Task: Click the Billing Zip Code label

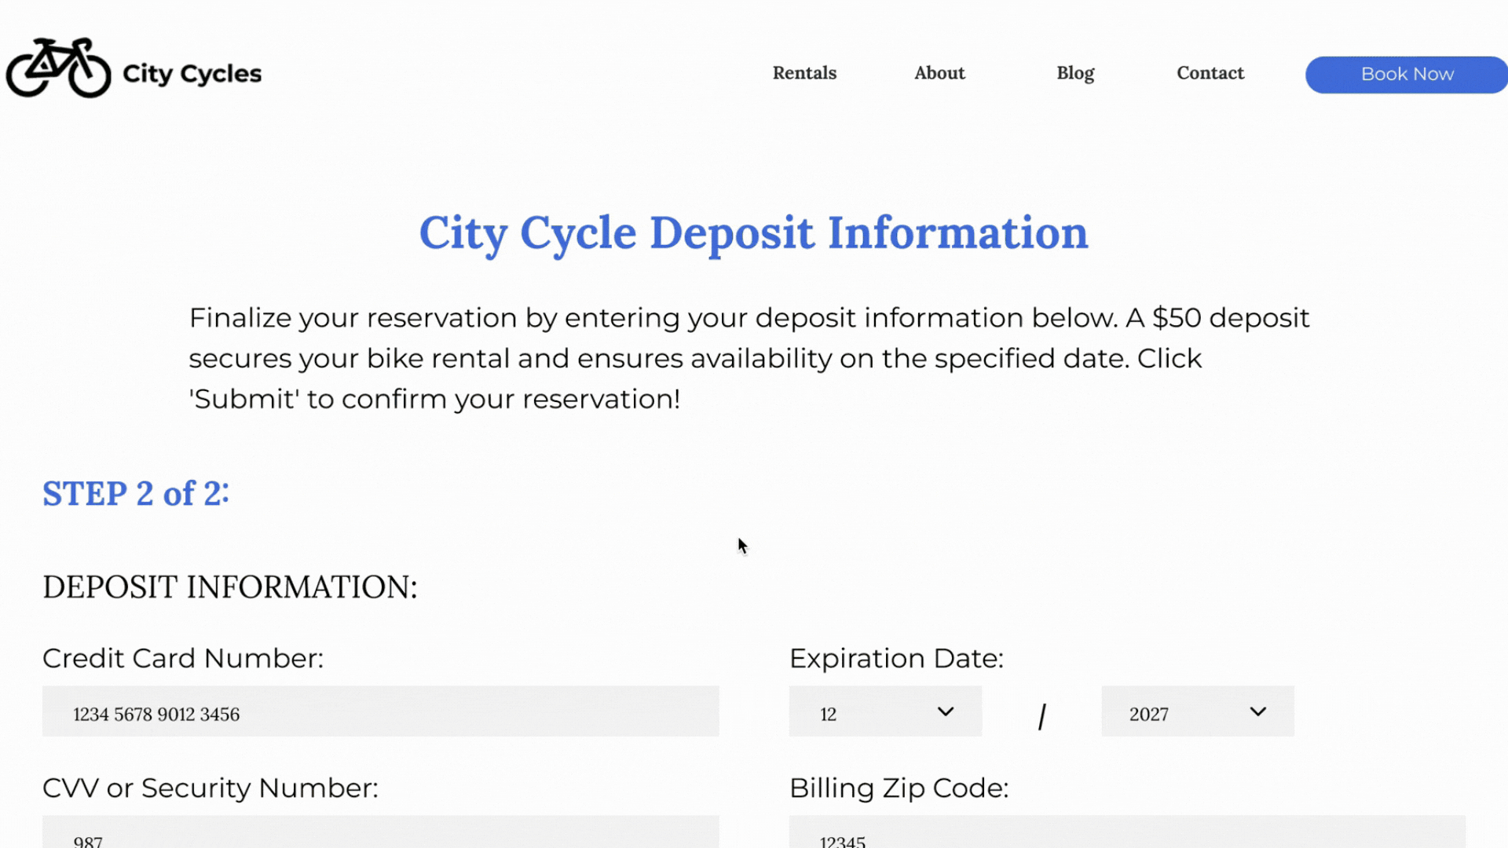Action: pyautogui.click(x=899, y=788)
